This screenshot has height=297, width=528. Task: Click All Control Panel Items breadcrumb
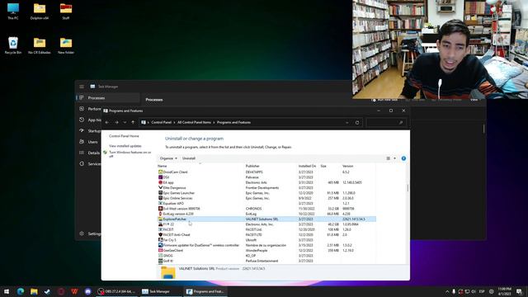coord(194,123)
